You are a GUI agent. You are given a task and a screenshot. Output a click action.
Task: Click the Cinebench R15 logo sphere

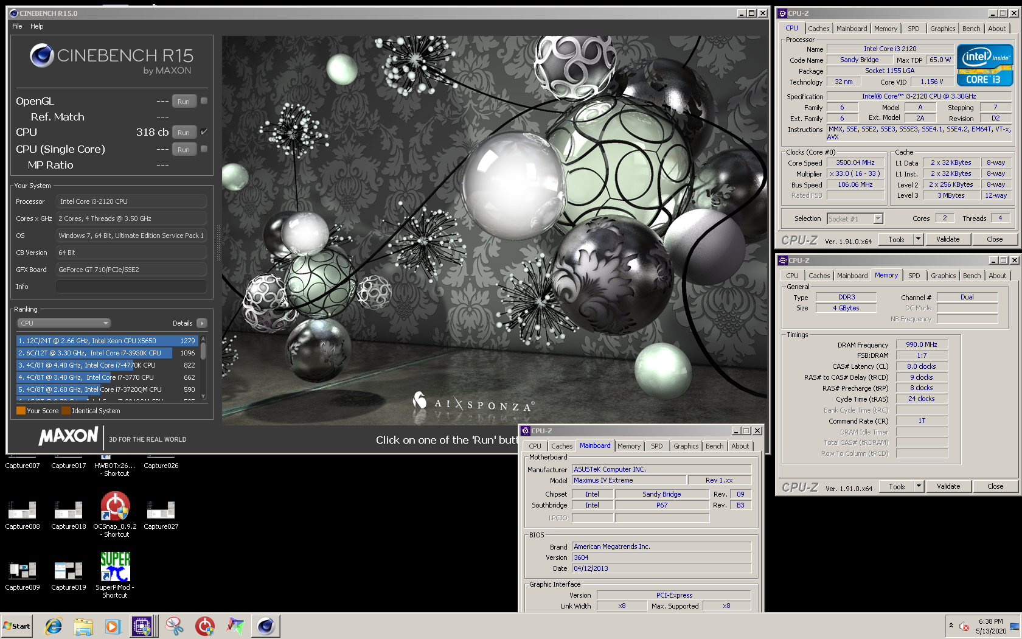(x=42, y=55)
